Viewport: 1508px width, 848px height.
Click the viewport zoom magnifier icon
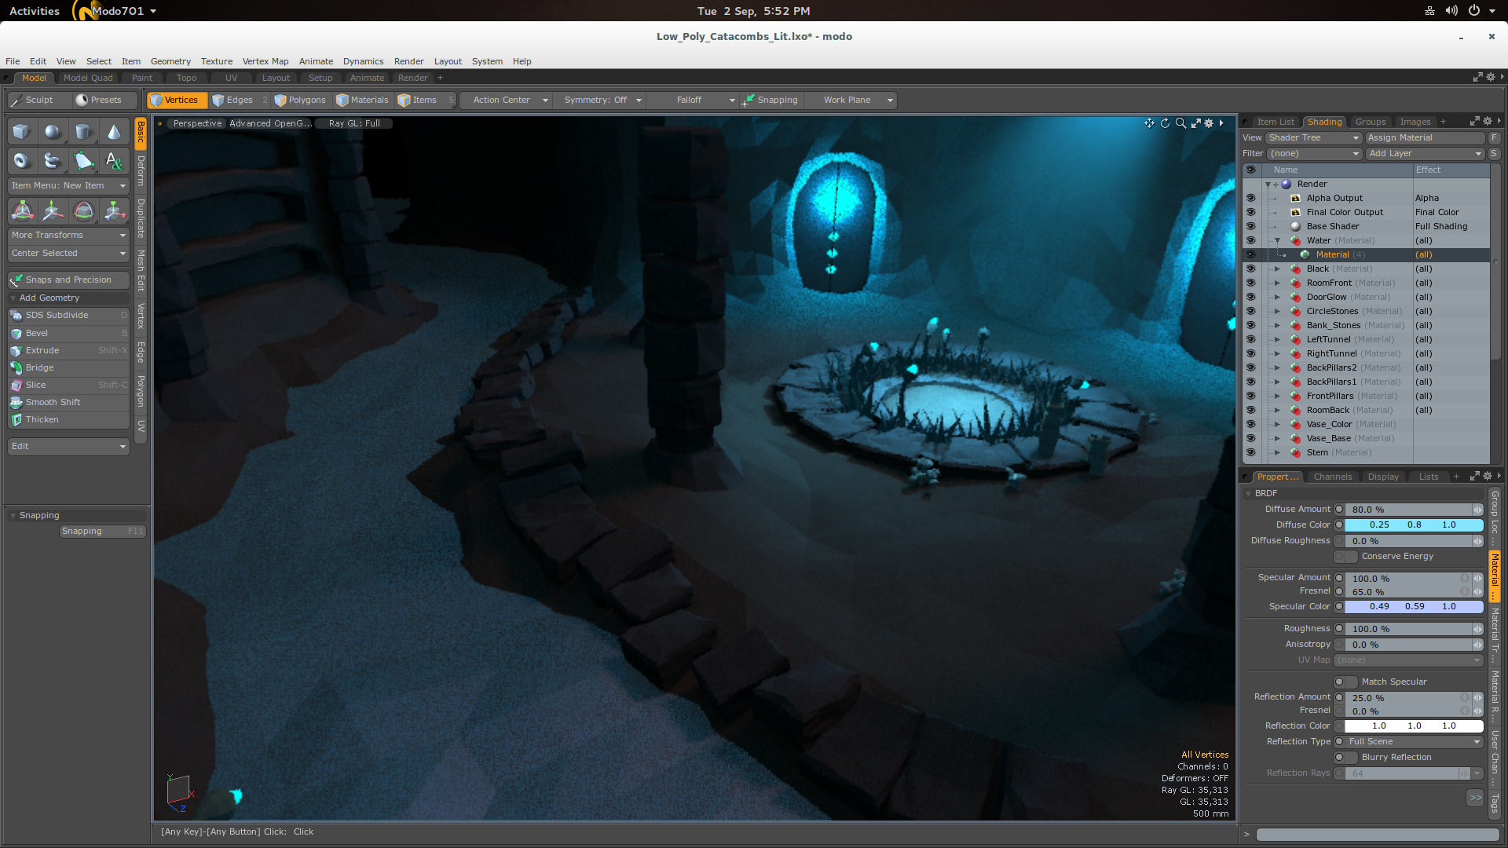[1180, 123]
